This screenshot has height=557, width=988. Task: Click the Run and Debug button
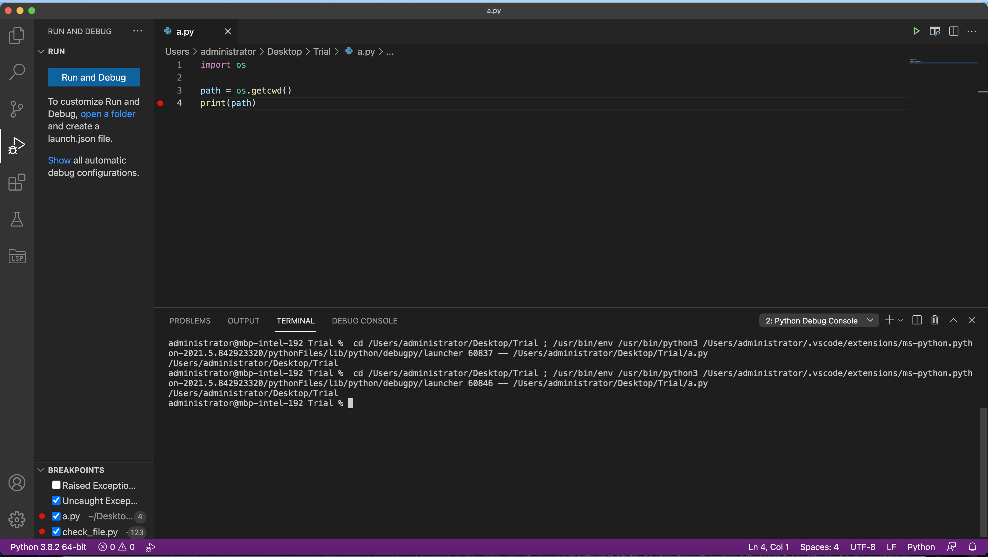pyautogui.click(x=94, y=77)
